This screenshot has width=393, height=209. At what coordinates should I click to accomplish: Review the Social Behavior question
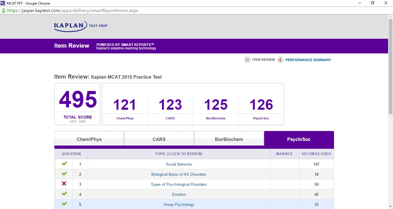click(179, 164)
